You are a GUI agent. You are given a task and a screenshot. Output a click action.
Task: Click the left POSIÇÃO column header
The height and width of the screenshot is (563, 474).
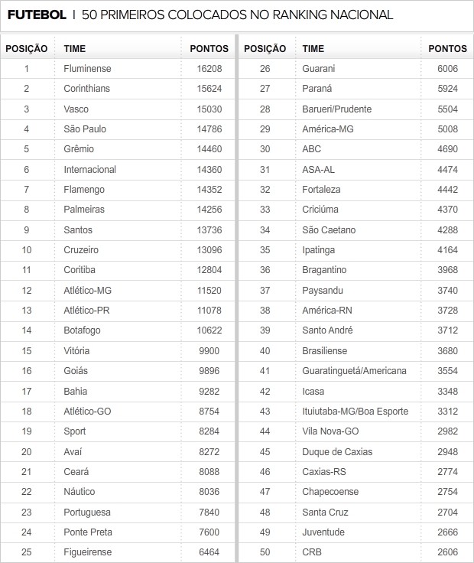tap(27, 49)
